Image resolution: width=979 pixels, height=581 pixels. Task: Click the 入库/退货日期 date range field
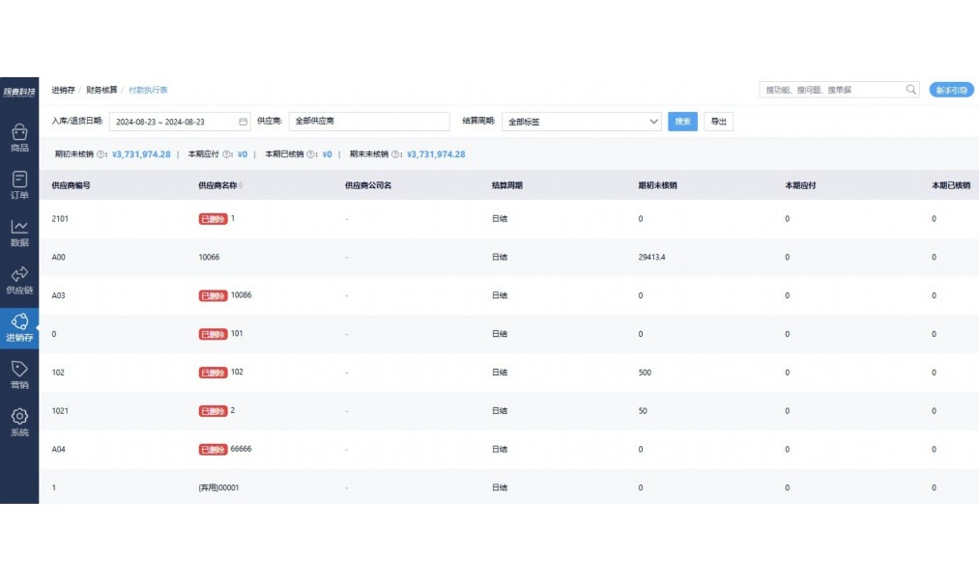180,122
